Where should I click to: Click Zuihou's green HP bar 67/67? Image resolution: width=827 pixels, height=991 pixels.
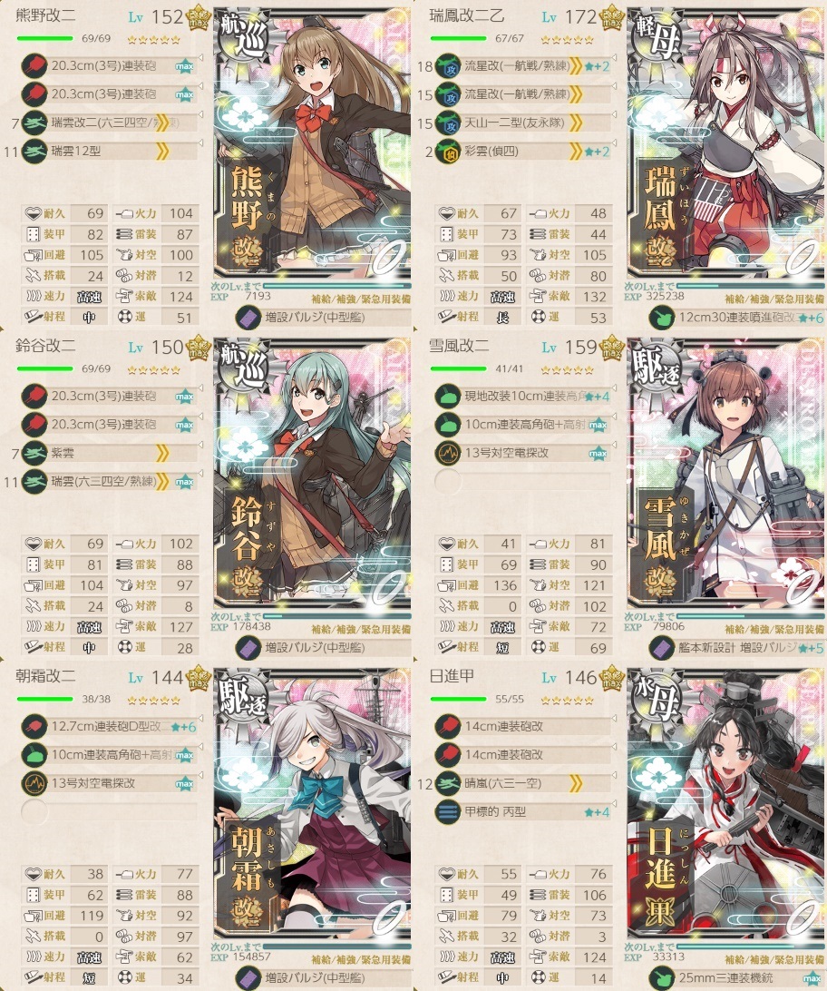click(x=458, y=38)
